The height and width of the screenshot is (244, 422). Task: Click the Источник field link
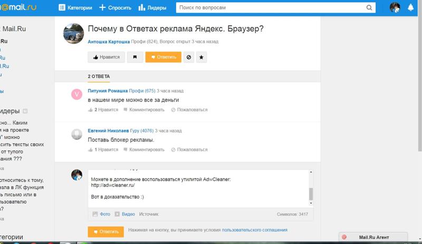(x=149, y=214)
